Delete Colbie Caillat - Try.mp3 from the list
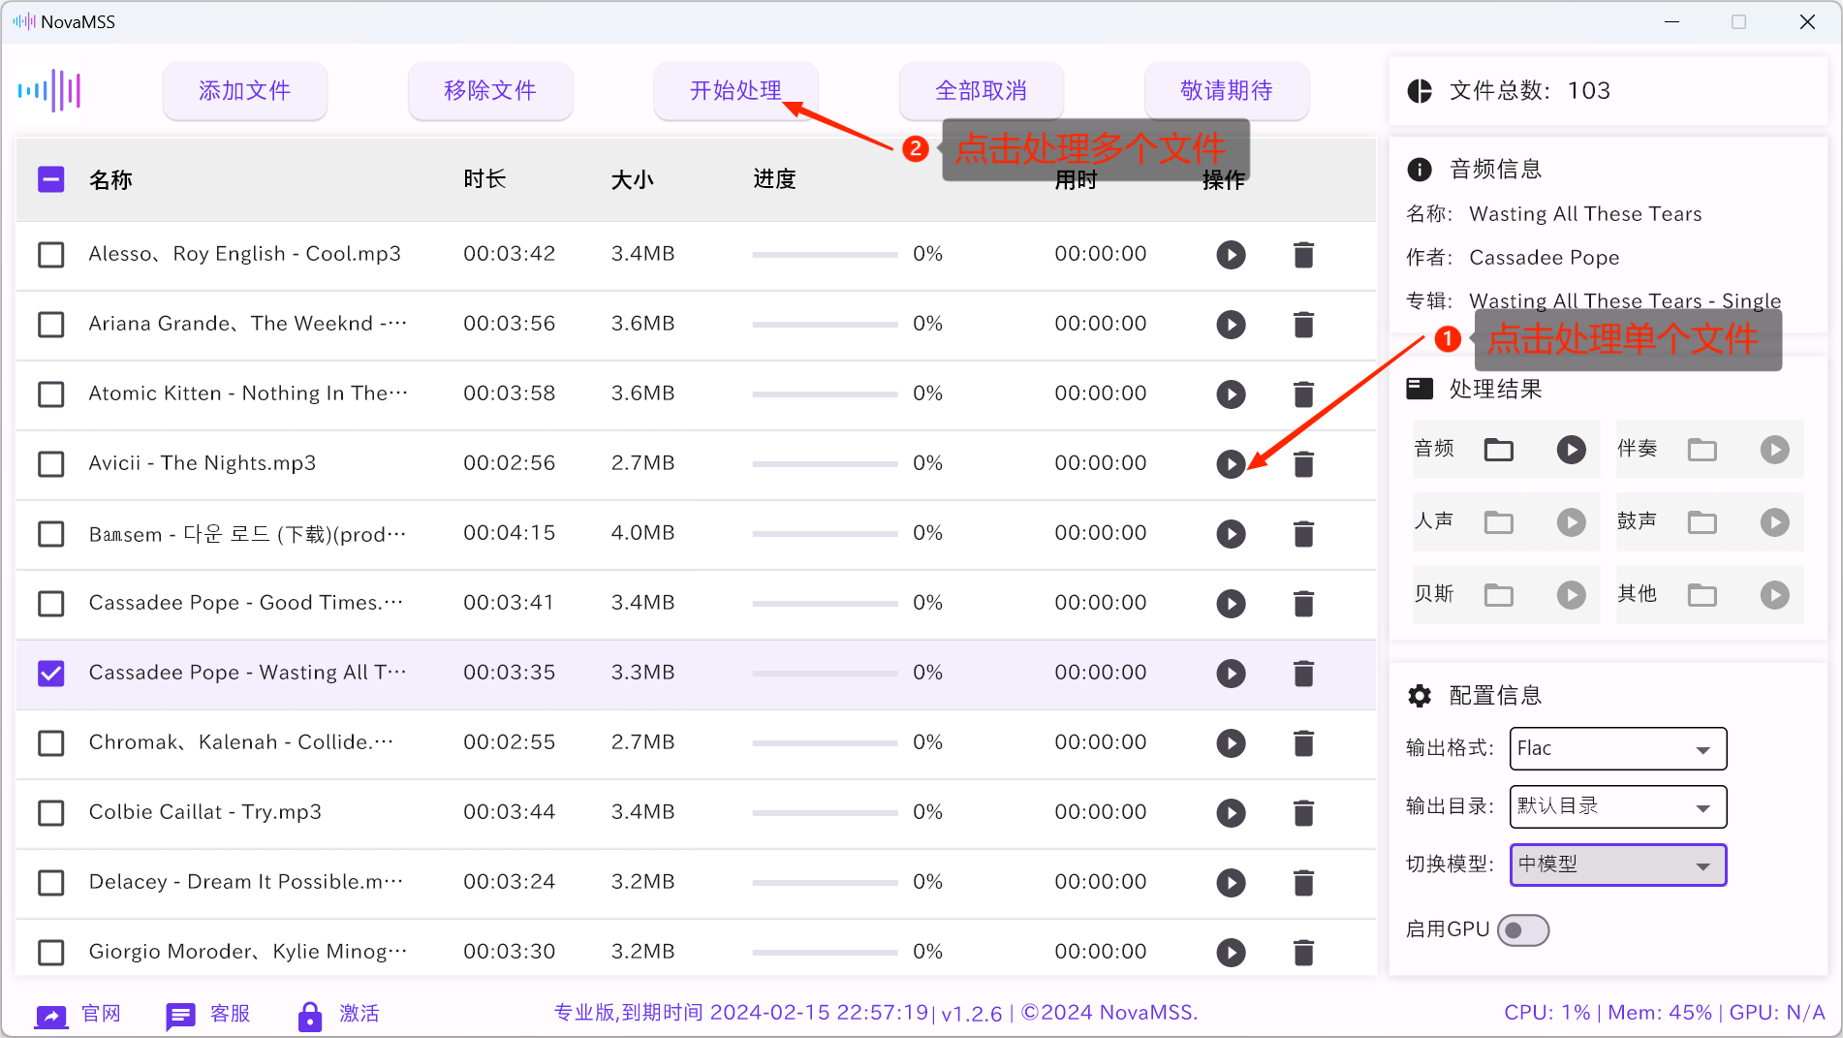 tap(1303, 813)
